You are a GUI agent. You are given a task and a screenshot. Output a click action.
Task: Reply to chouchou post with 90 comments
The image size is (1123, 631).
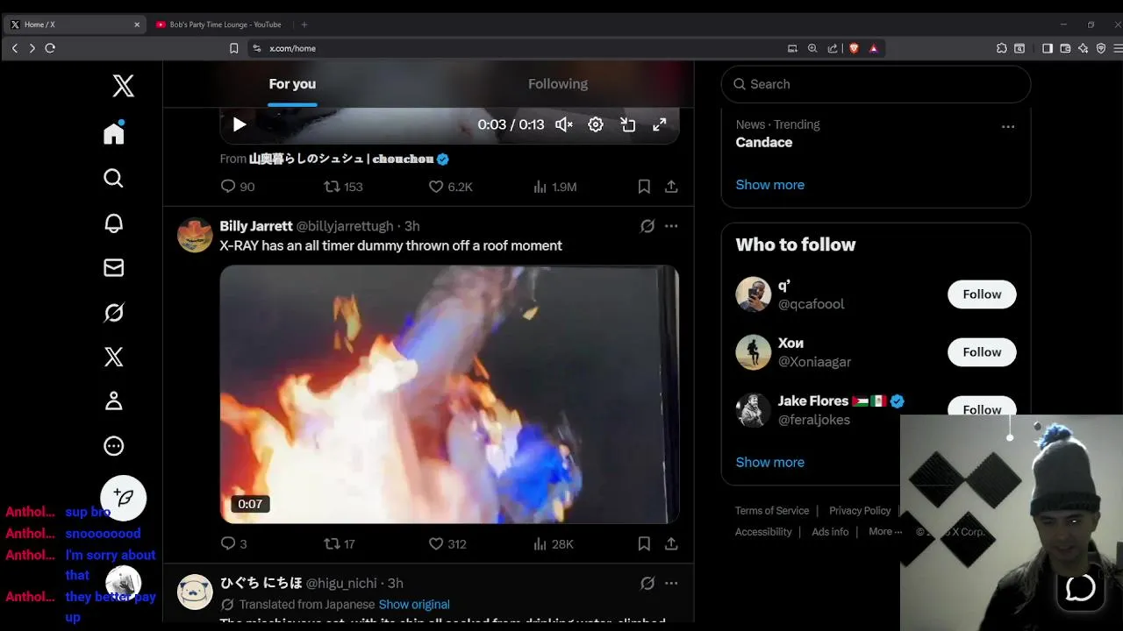click(x=237, y=187)
